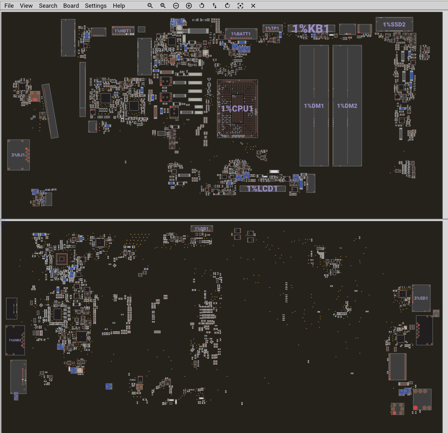
Task: Click the center/fit view icon
Action: [x=240, y=6]
